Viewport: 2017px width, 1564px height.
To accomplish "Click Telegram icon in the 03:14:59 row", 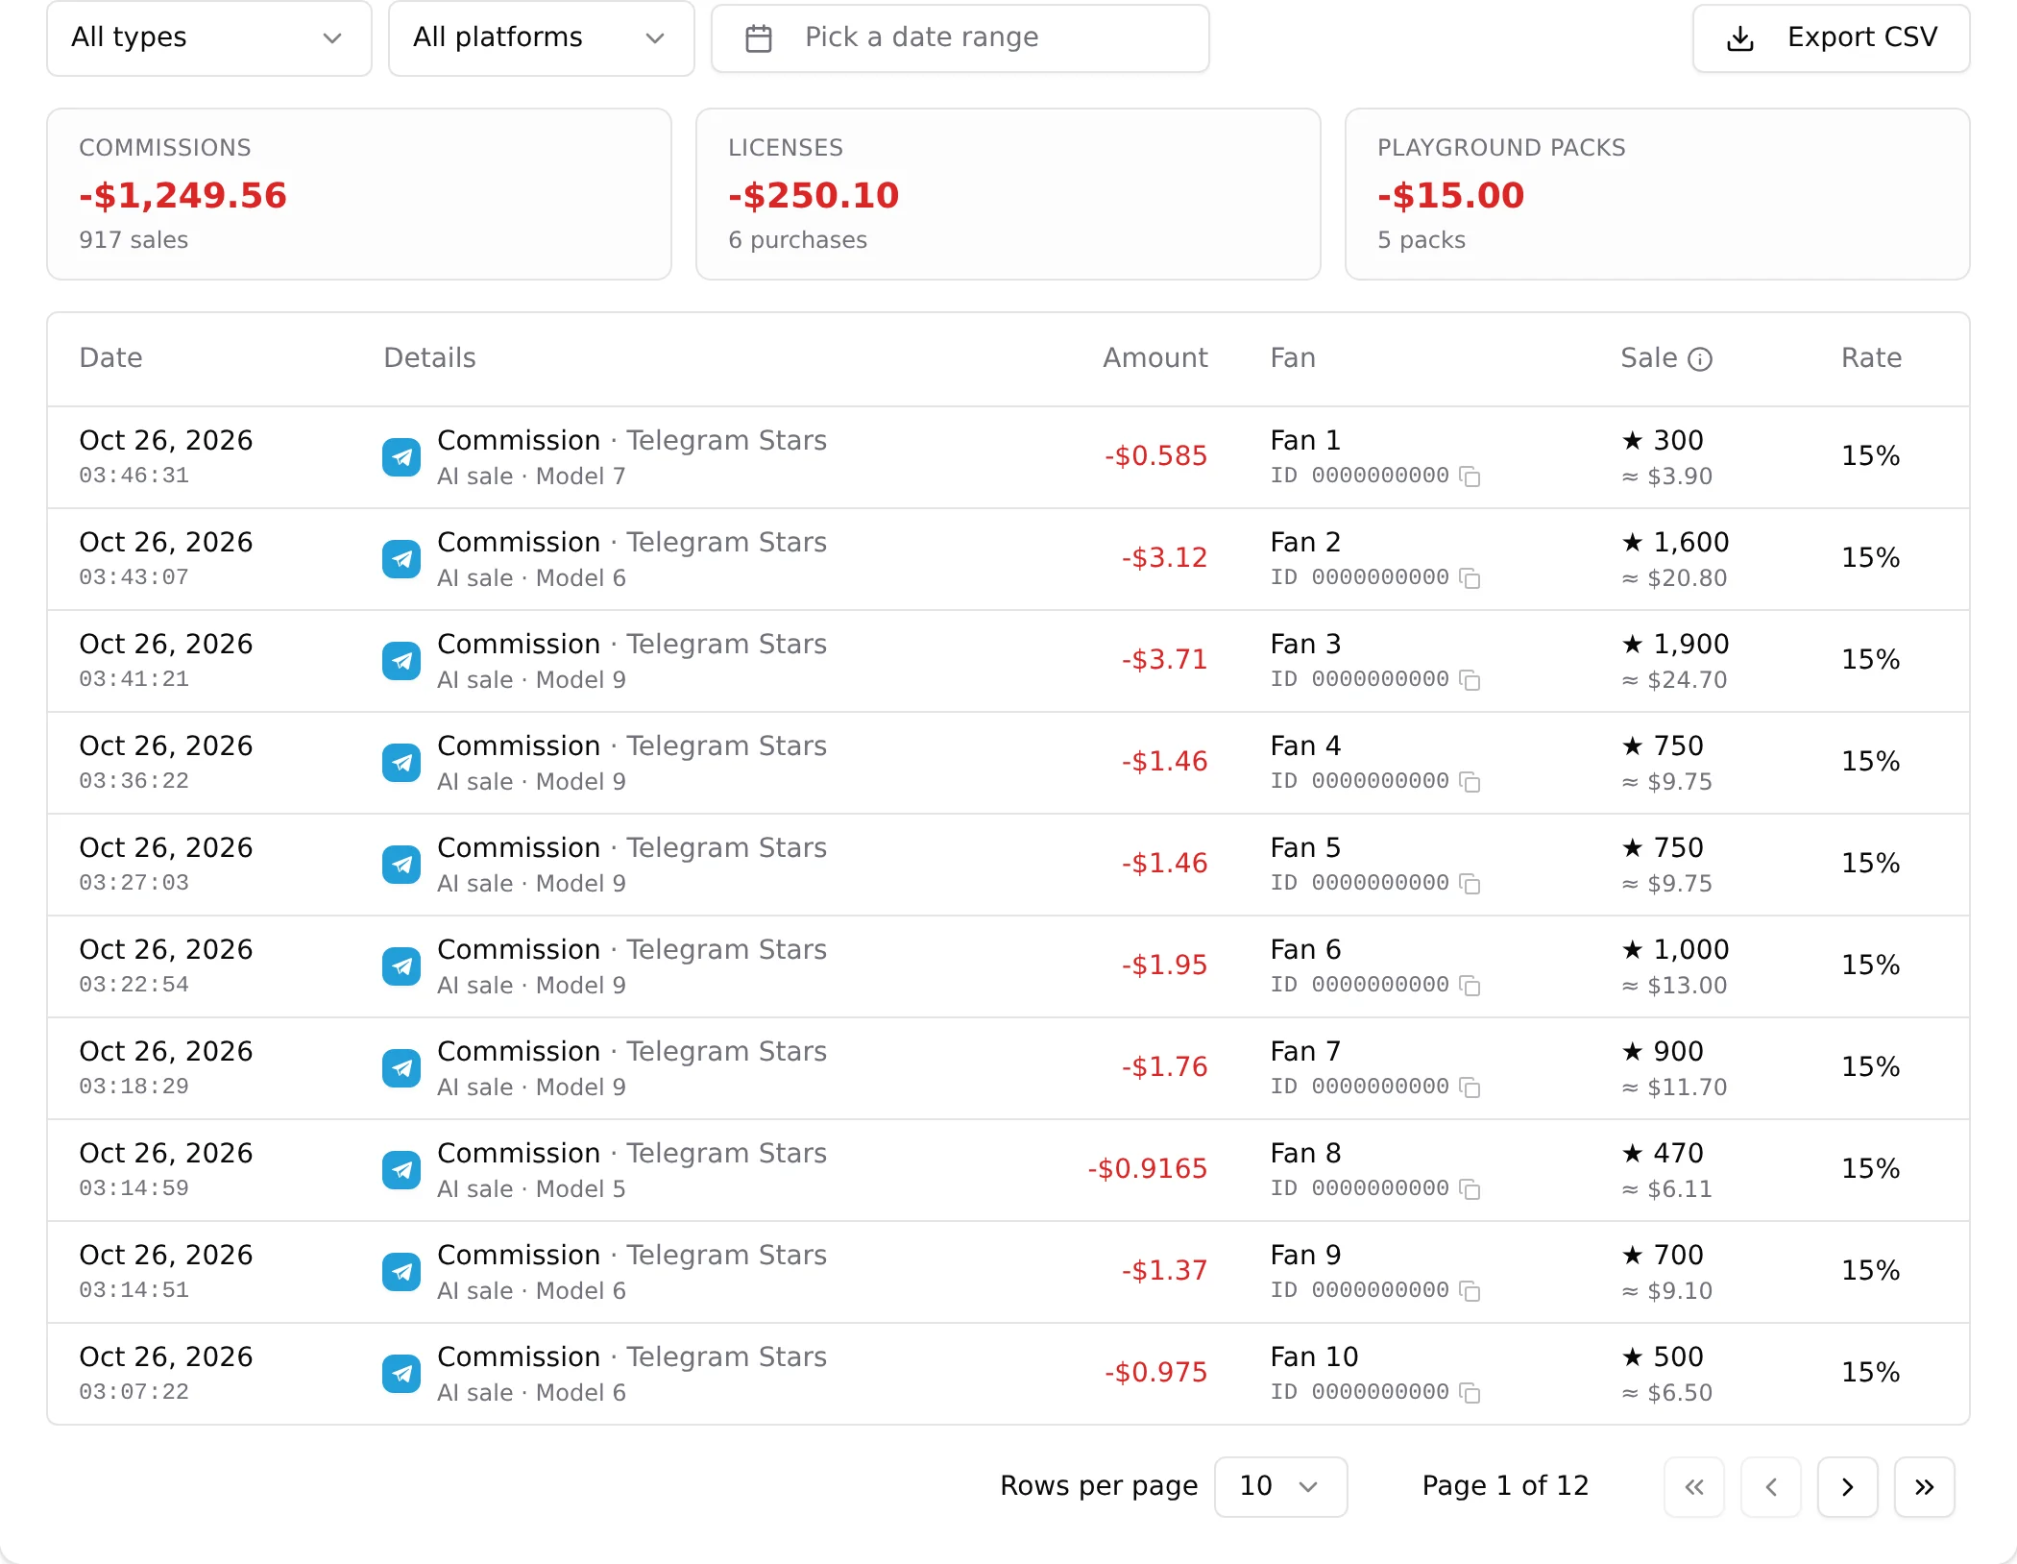I will pos(401,1170).
